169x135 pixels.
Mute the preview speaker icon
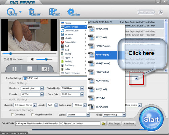[32, 59]
